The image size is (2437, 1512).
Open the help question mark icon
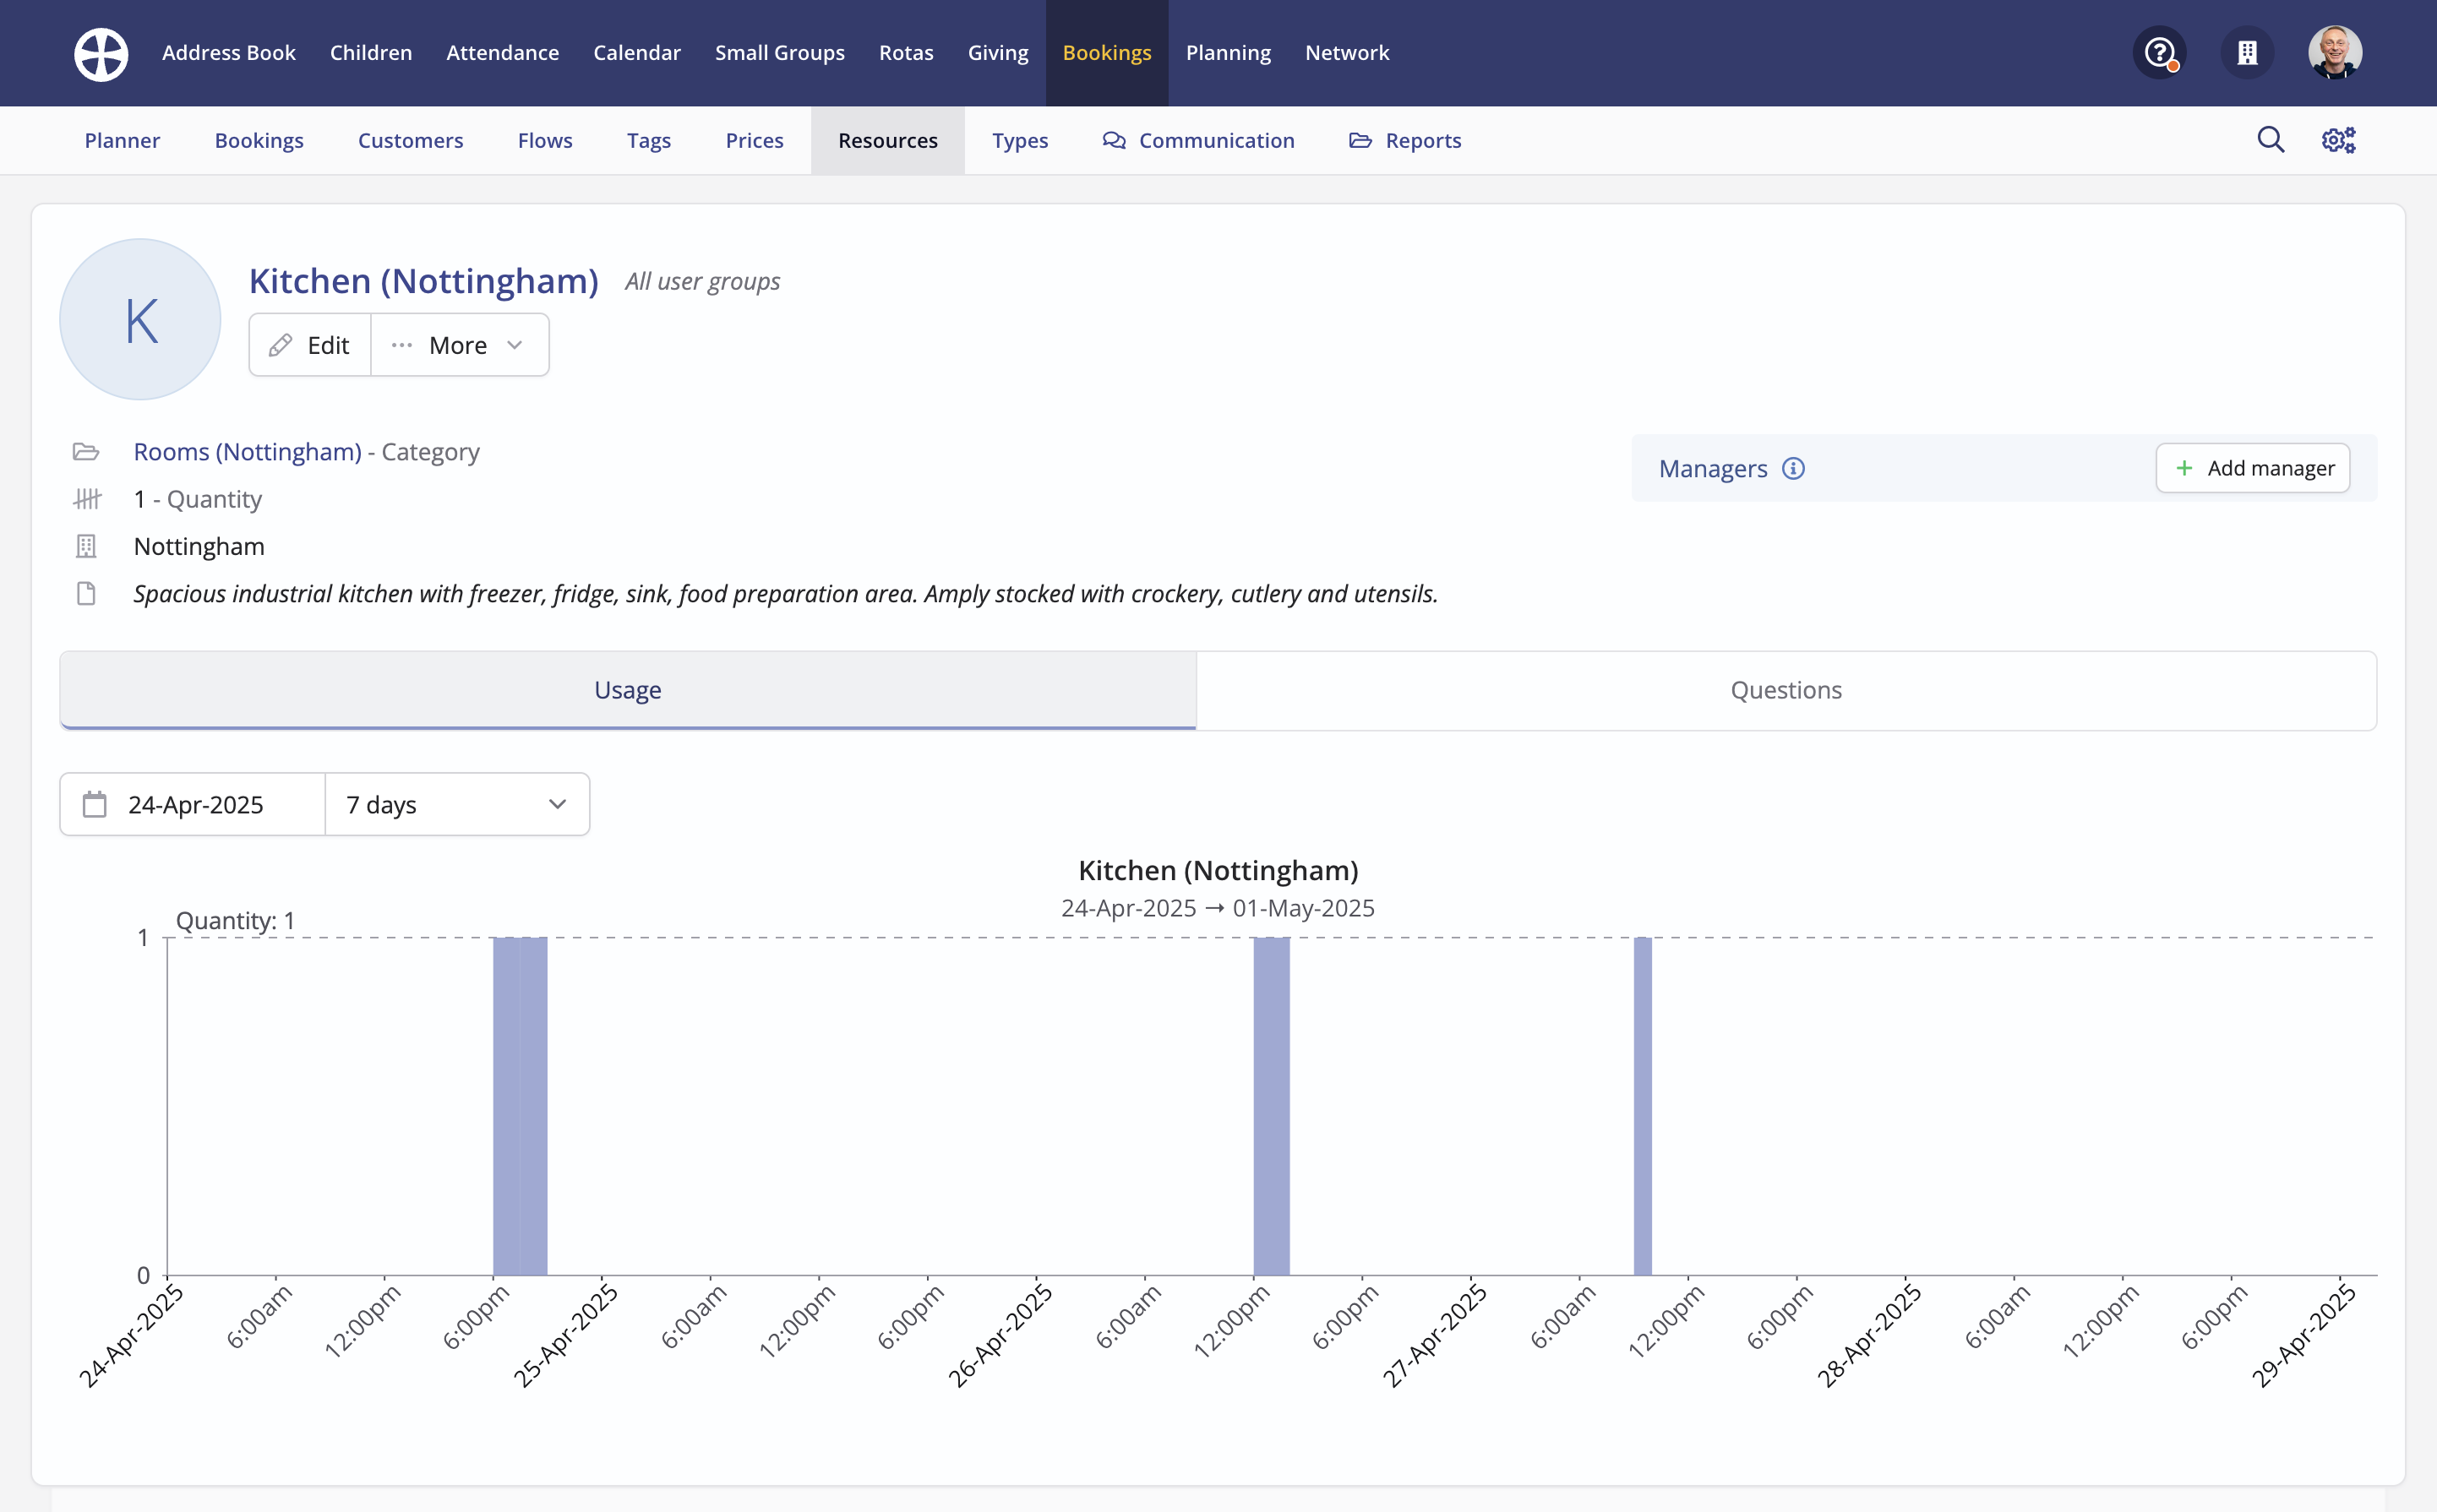click(2159, 53)
